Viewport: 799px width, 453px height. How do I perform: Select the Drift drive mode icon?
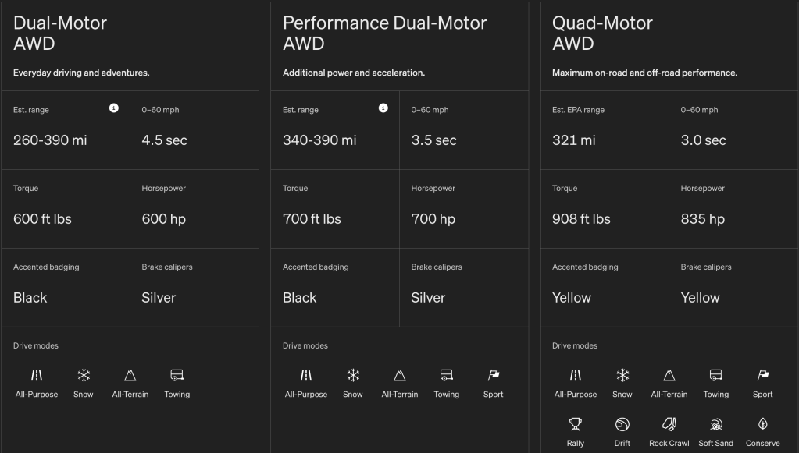point(622,424)
